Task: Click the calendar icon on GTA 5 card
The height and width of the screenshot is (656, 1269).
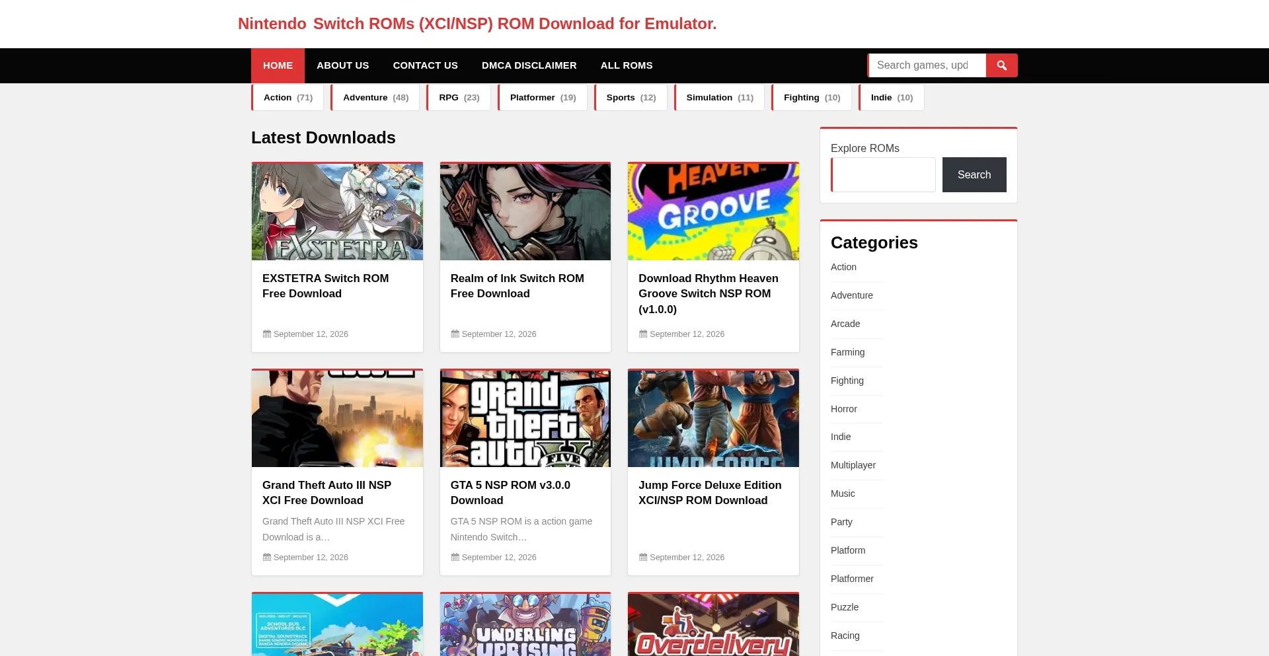Action: click(455, 558)
